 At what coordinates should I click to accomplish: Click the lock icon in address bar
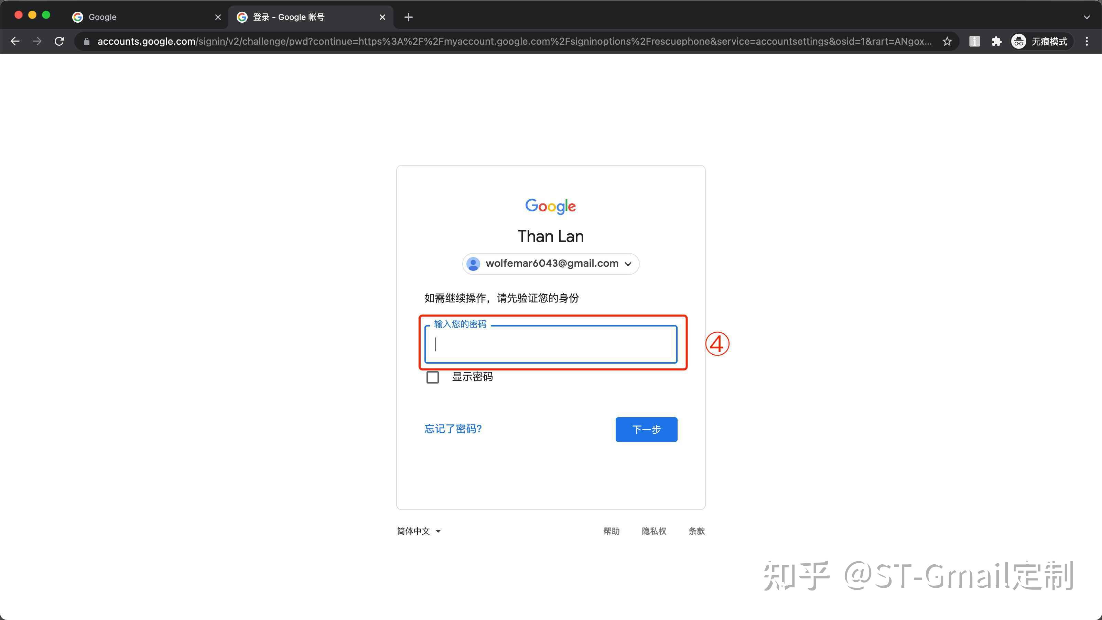pyautogui.click(x=86, y=42)
